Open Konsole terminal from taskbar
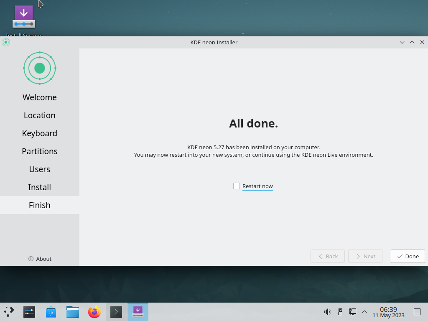 click(116, 312)
